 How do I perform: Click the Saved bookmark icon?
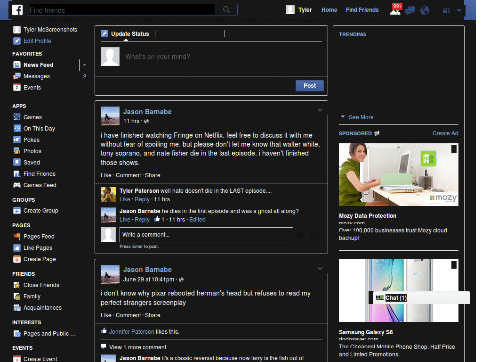17,162
